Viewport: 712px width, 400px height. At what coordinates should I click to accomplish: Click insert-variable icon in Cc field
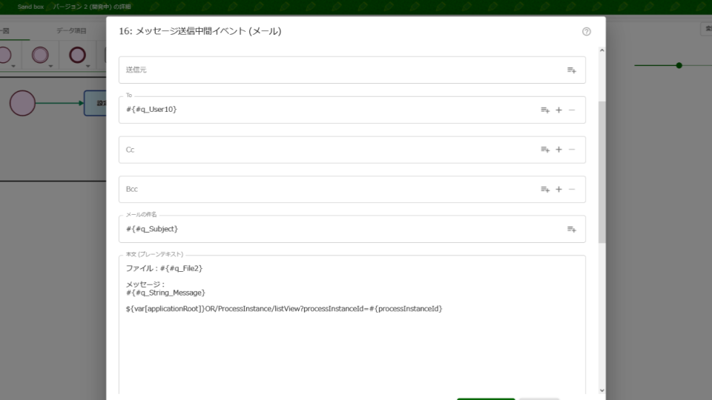point(545,150)
